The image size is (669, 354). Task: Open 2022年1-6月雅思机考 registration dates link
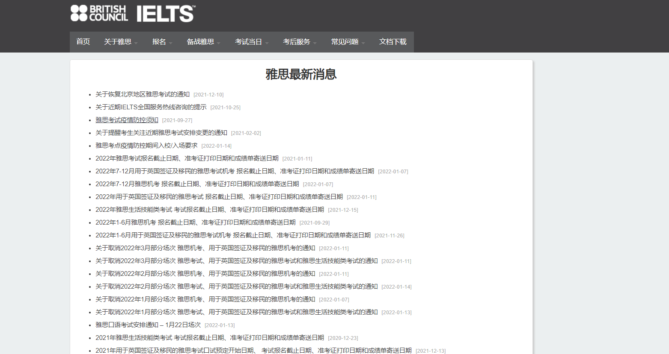195,222
